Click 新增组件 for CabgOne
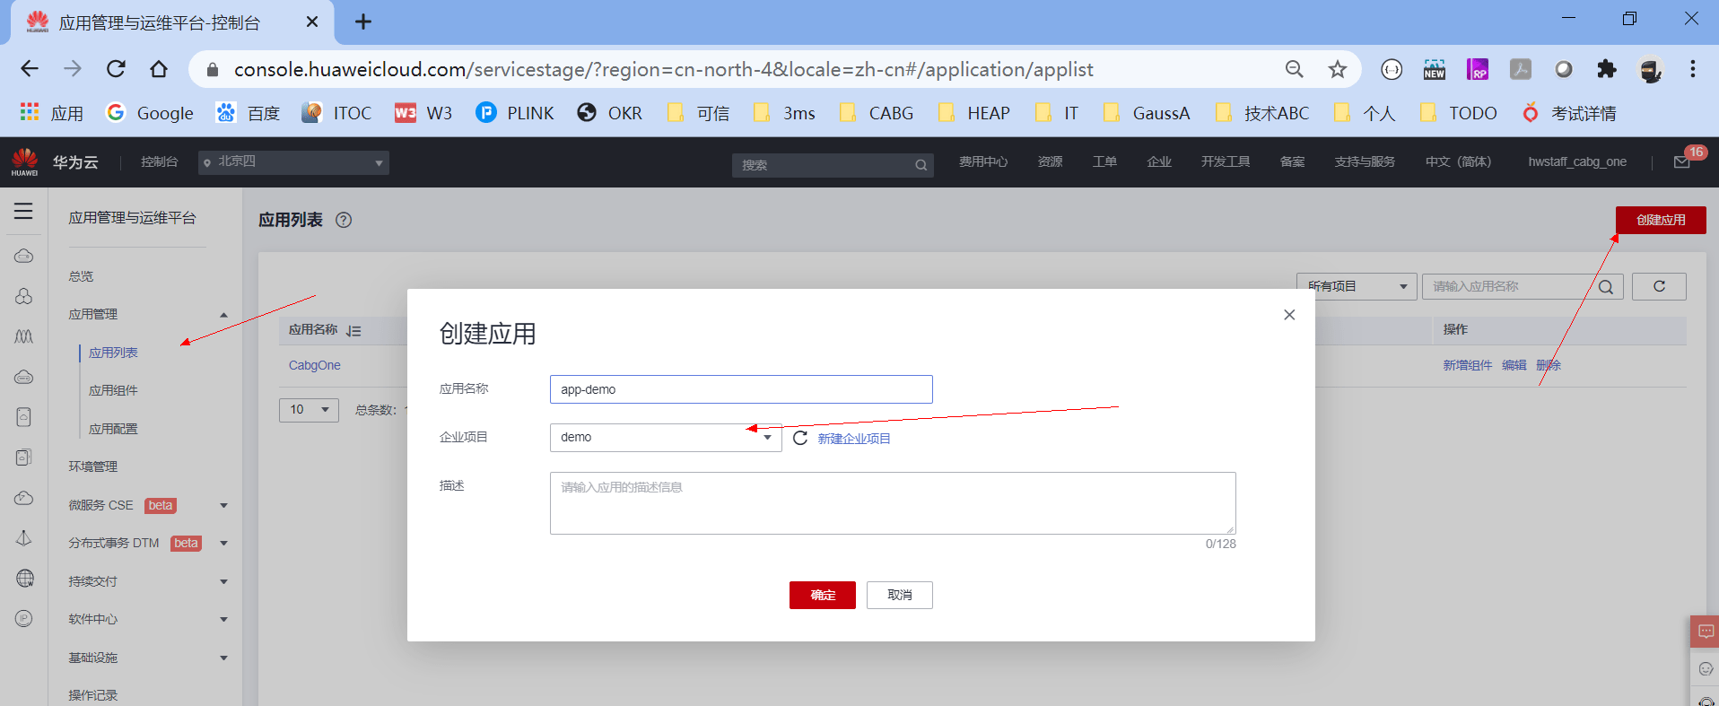 point(1468,365)
